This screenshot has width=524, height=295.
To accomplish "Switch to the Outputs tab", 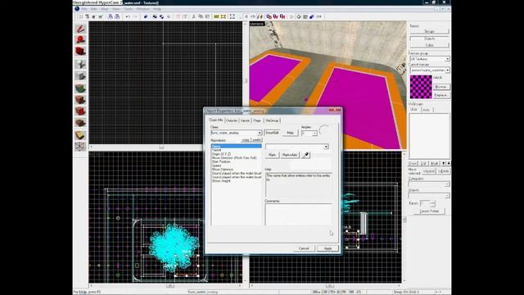I will click(x=232, y=120).
